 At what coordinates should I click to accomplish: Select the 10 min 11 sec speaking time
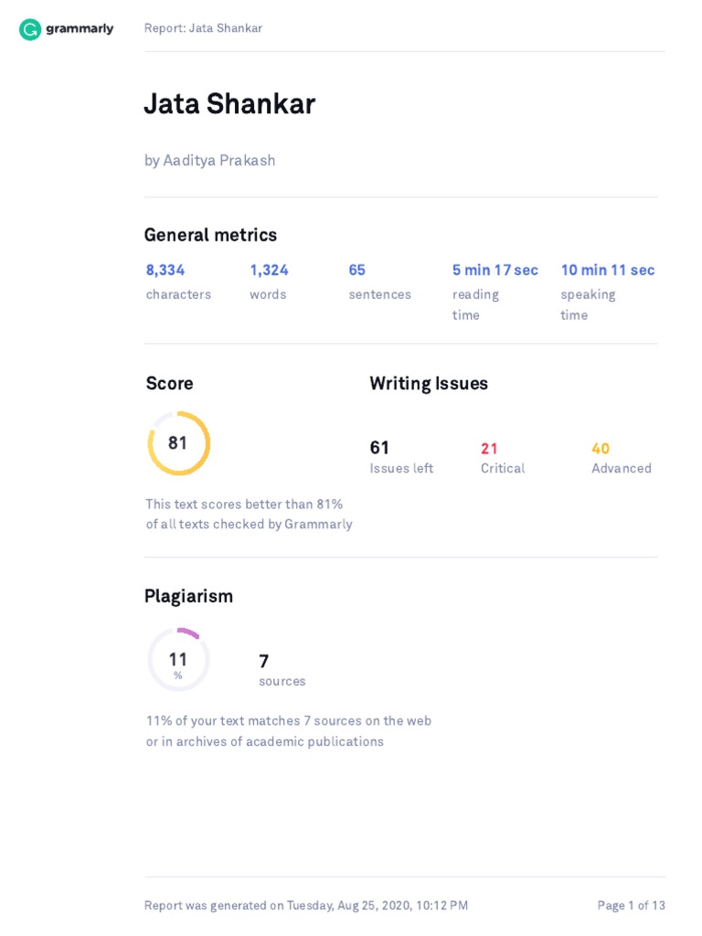607,271
